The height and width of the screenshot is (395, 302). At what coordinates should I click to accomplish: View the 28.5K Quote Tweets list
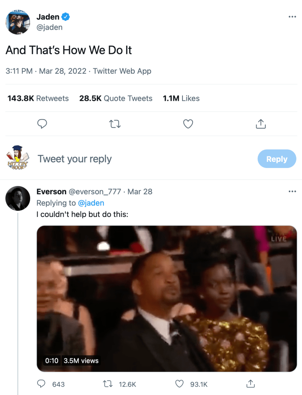(116, 98)
